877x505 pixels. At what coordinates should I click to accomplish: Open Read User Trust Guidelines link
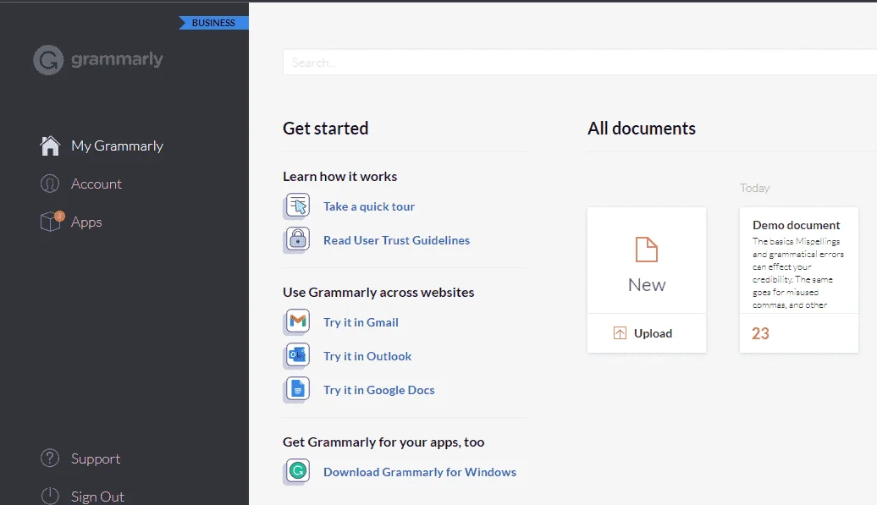(x=396, y=240)
